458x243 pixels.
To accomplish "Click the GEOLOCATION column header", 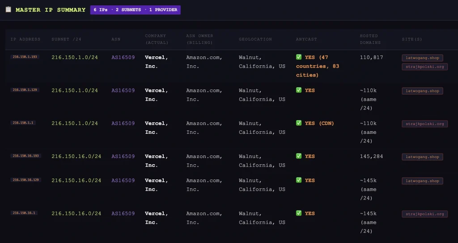I will [255, 39].
